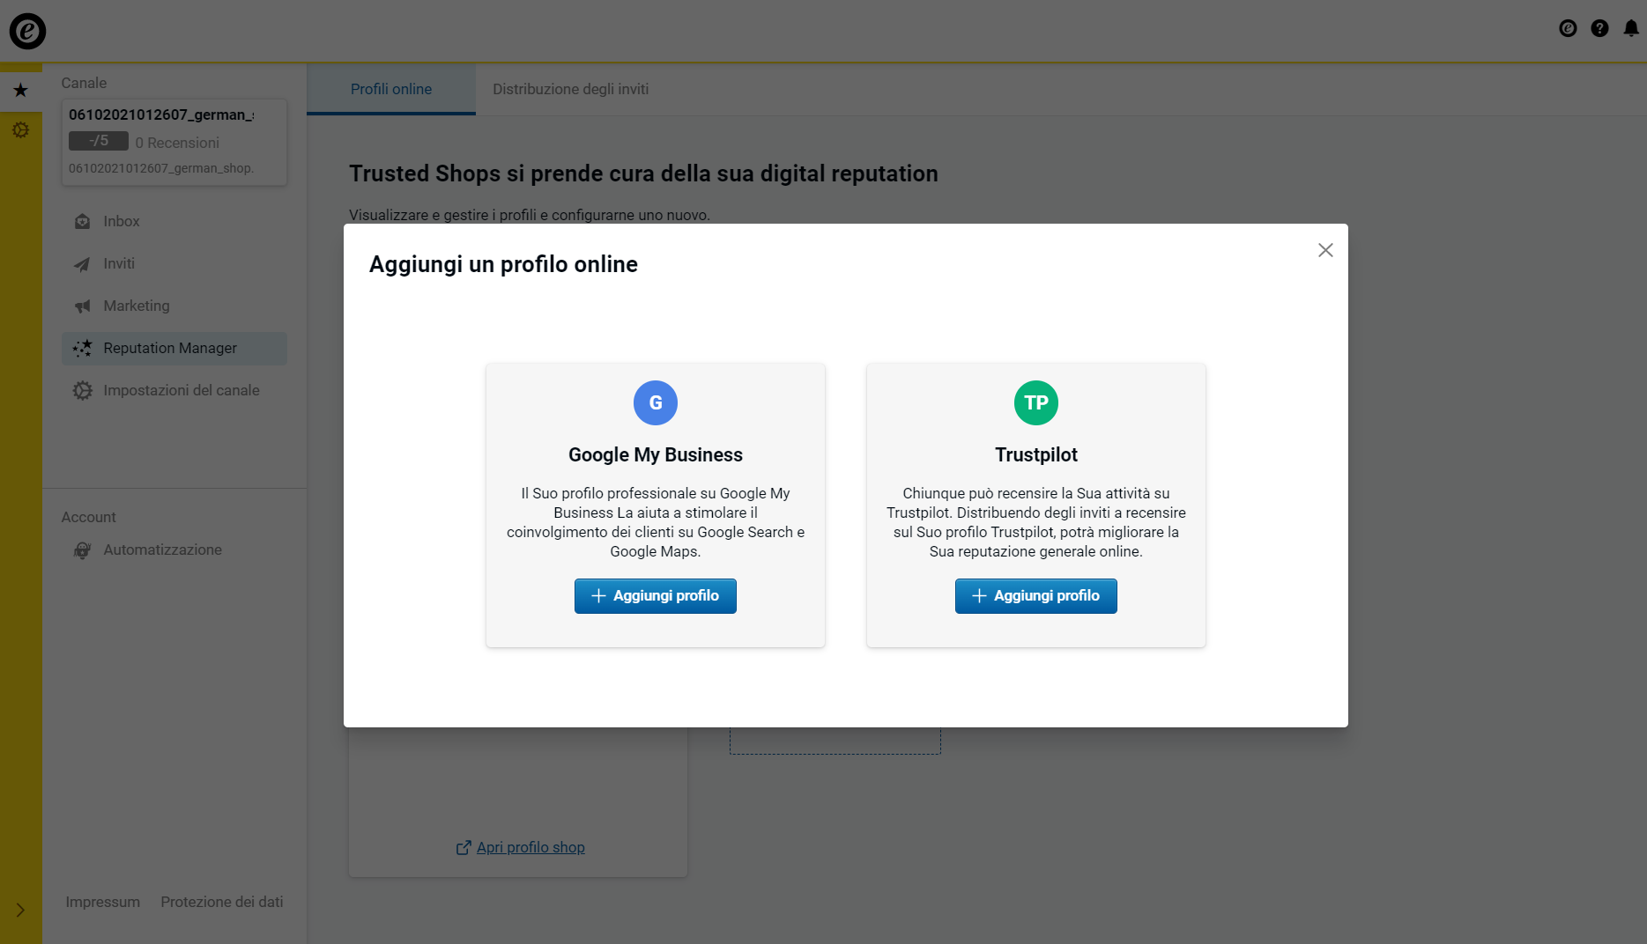This screenshot has height=944, width=1647.
Task: Select Reputation Manager menu item
Action: (x=174, y=348)
